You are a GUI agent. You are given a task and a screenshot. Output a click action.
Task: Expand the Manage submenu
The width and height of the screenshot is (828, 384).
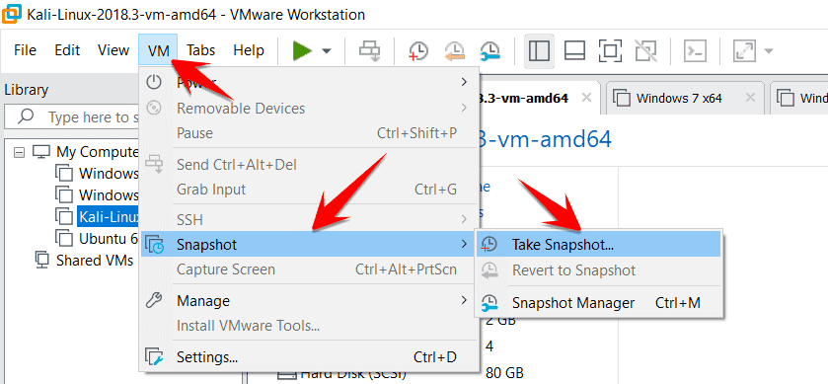click(x=309, y=300)
